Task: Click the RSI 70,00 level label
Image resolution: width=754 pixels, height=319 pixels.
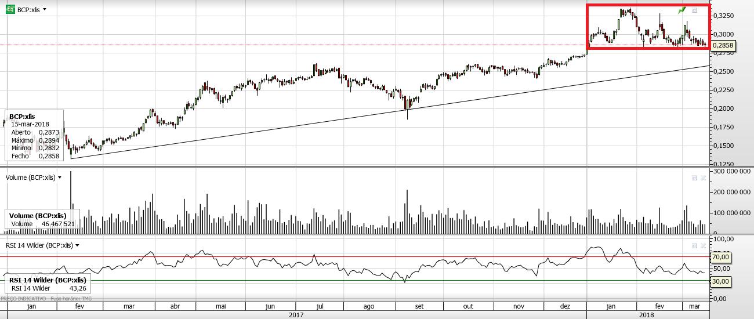Action: pyautogui.click(x=720, y=256)
